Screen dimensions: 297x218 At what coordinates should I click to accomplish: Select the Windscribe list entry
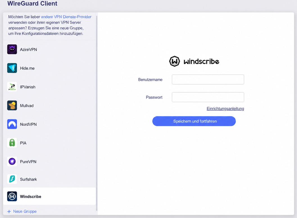tap(49, 196)
